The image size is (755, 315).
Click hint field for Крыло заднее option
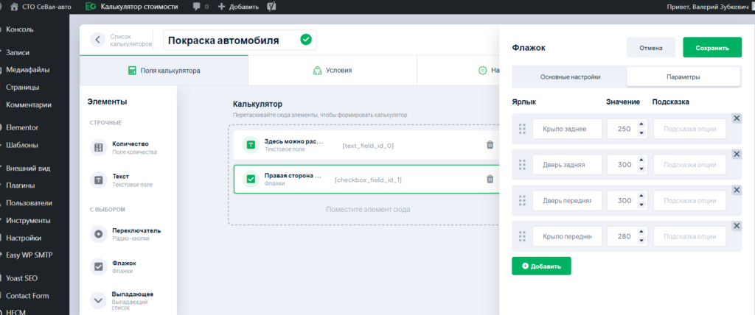(x=689, y=129)
